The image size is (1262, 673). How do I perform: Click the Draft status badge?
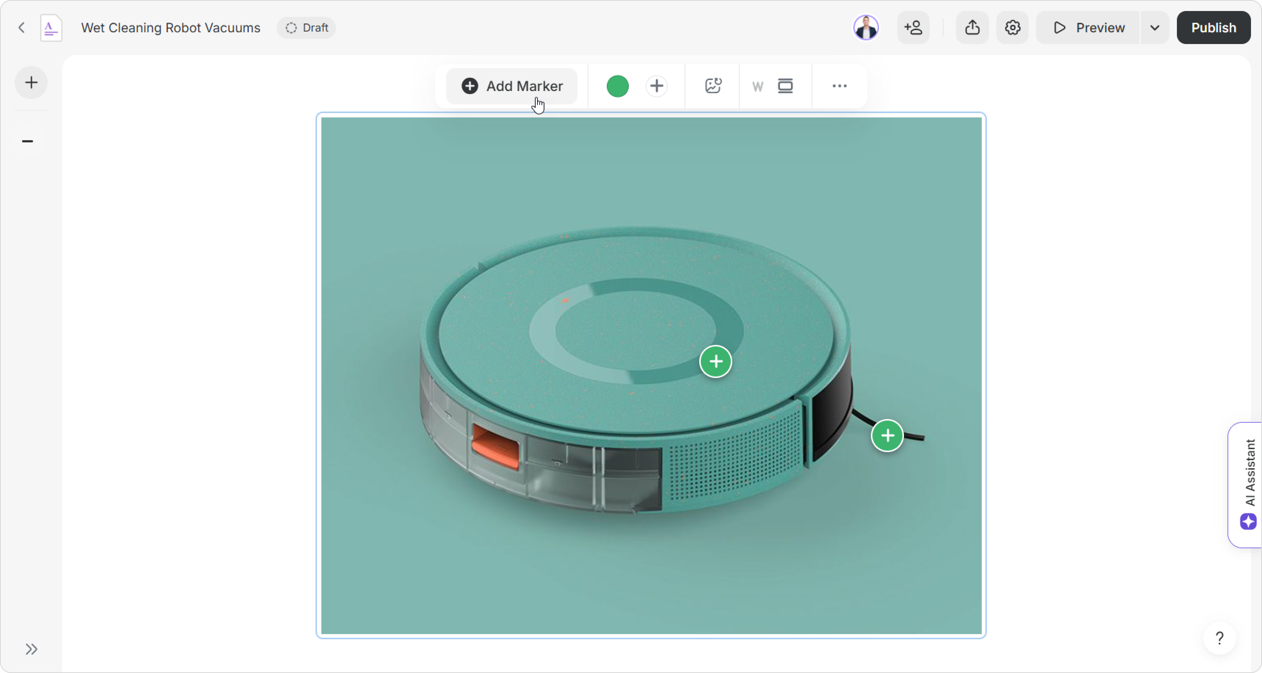pyautogui.click(x=307, y=28)
